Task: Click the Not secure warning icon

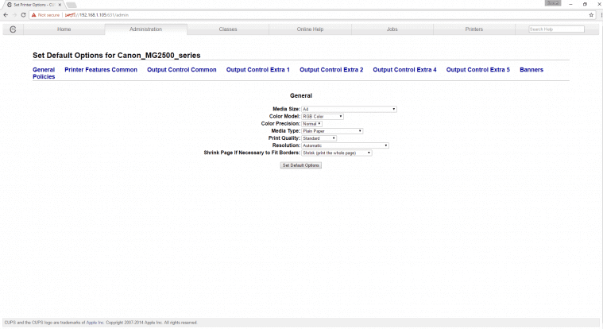Action: (34, 15)
